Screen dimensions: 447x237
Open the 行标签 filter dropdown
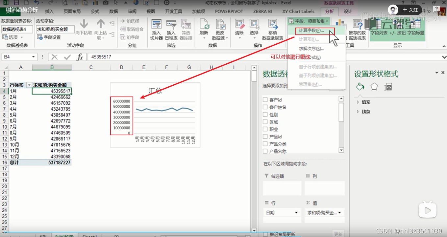29,85
